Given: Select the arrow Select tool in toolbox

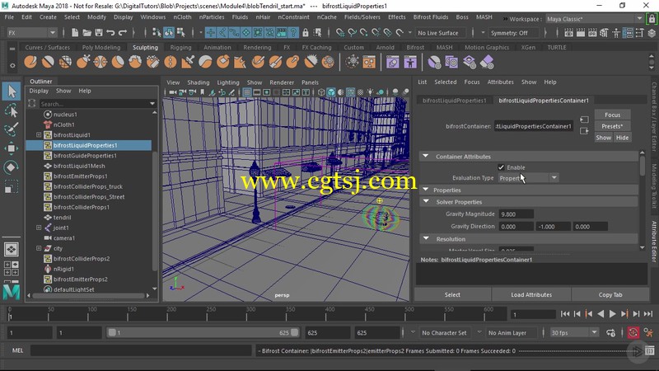Looking at the screenshot, I should (12, 92).
